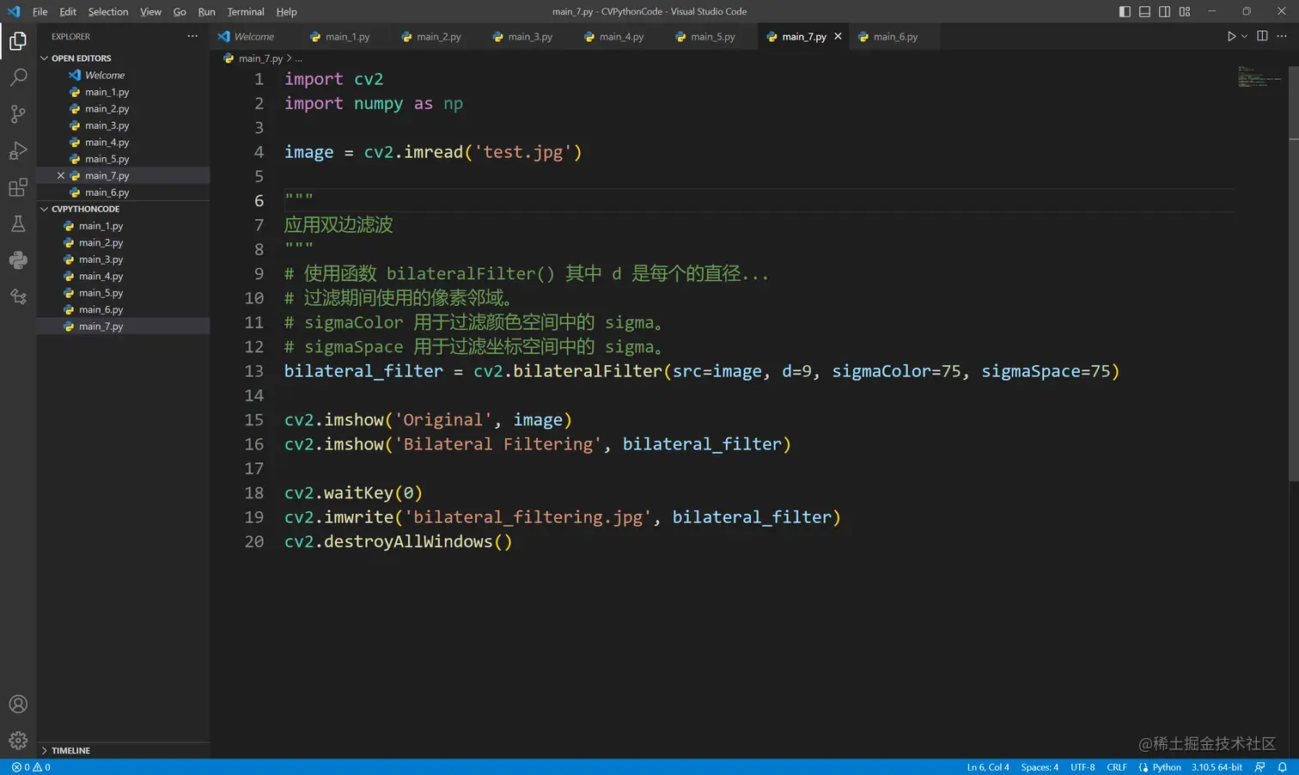Open the File menu
1299x775 pixels.
pyautogui.click(x=40, y=11)
